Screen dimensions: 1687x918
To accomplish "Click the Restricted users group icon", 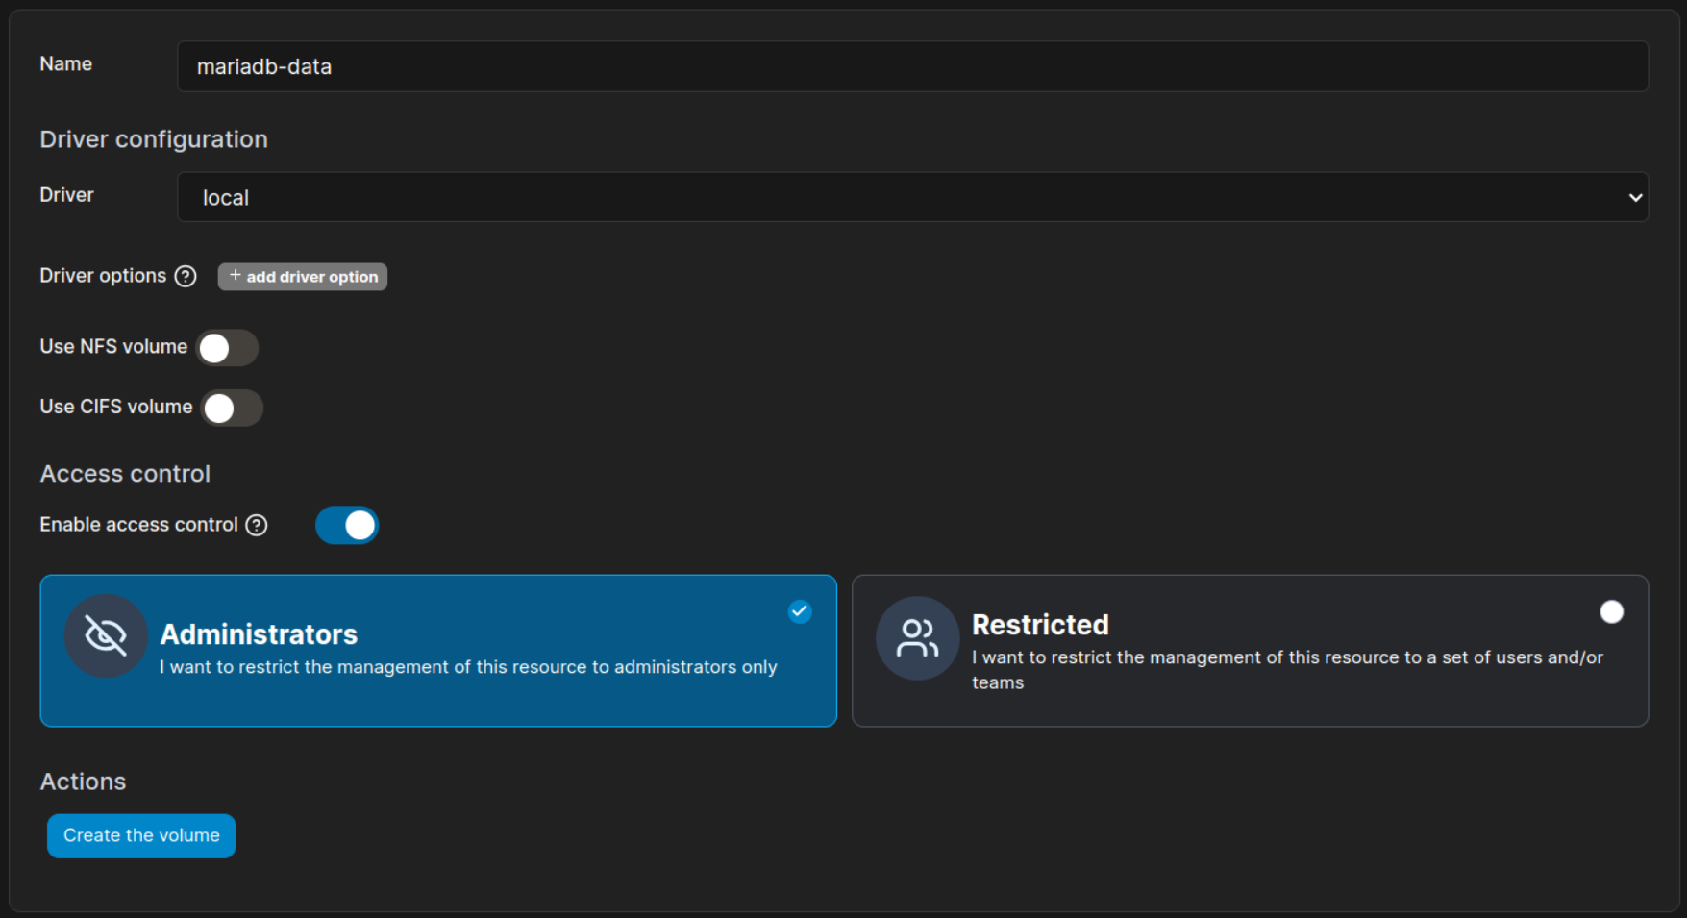I will point(917,638).
